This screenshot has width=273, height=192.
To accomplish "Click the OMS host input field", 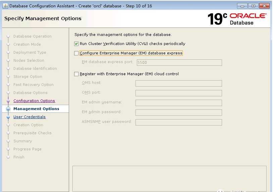I will pos(179,84).
